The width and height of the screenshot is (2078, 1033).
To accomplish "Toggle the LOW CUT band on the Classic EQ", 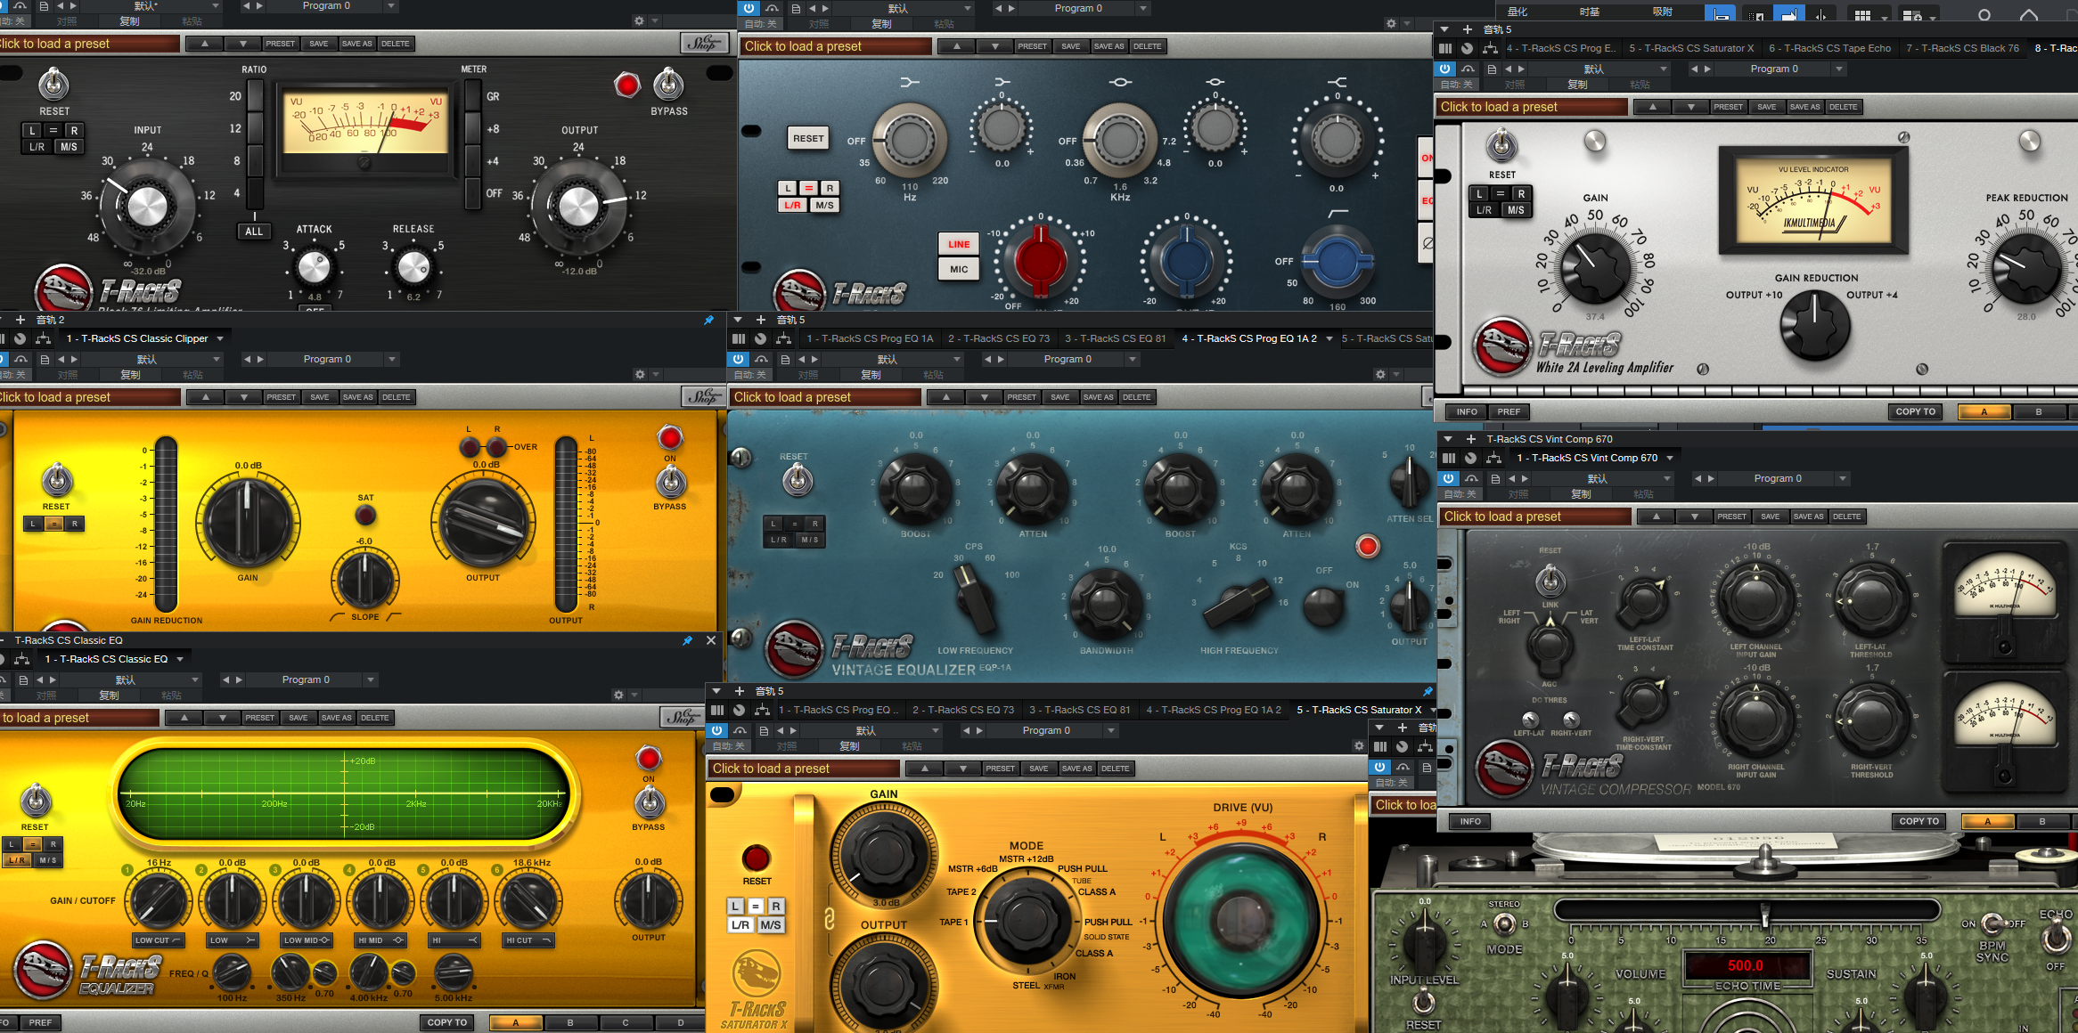I will [x=158, y=940].
